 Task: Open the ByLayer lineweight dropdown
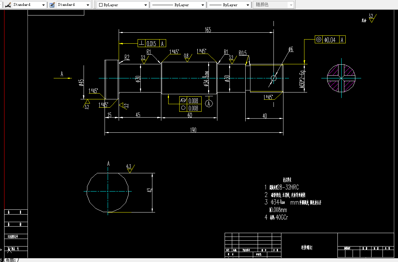click(x=249, y=5)
